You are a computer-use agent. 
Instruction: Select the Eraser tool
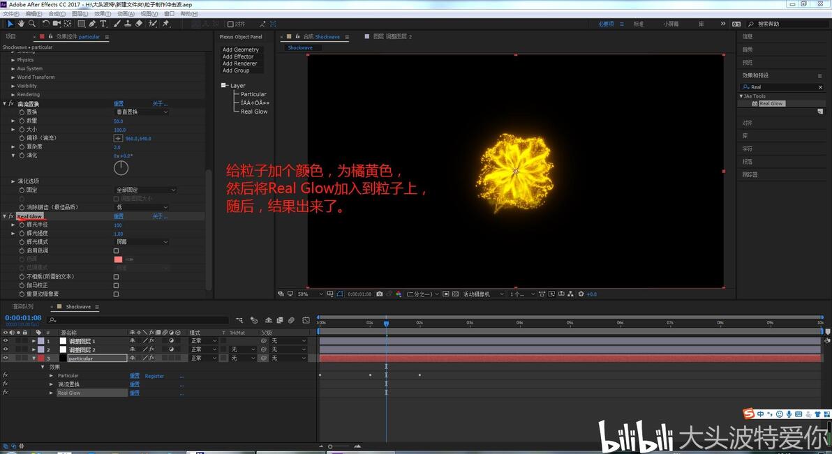(138, 24)
